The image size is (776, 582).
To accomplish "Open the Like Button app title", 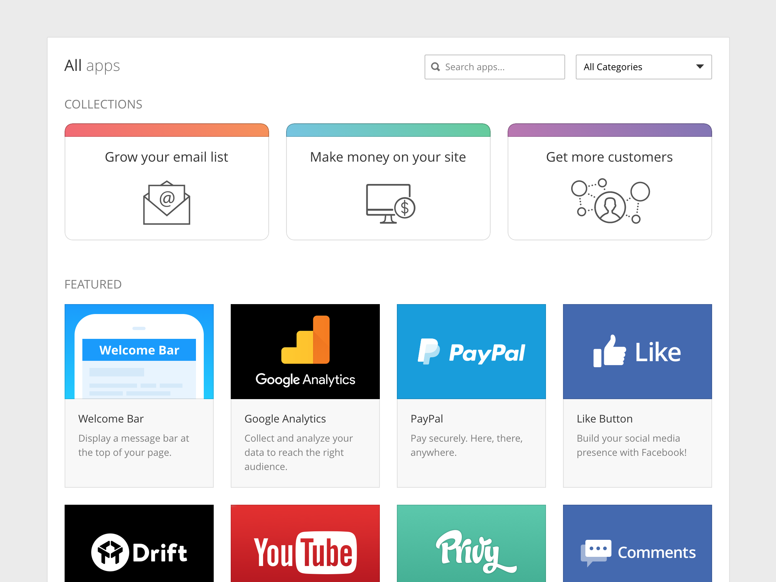I will (605, 419).
